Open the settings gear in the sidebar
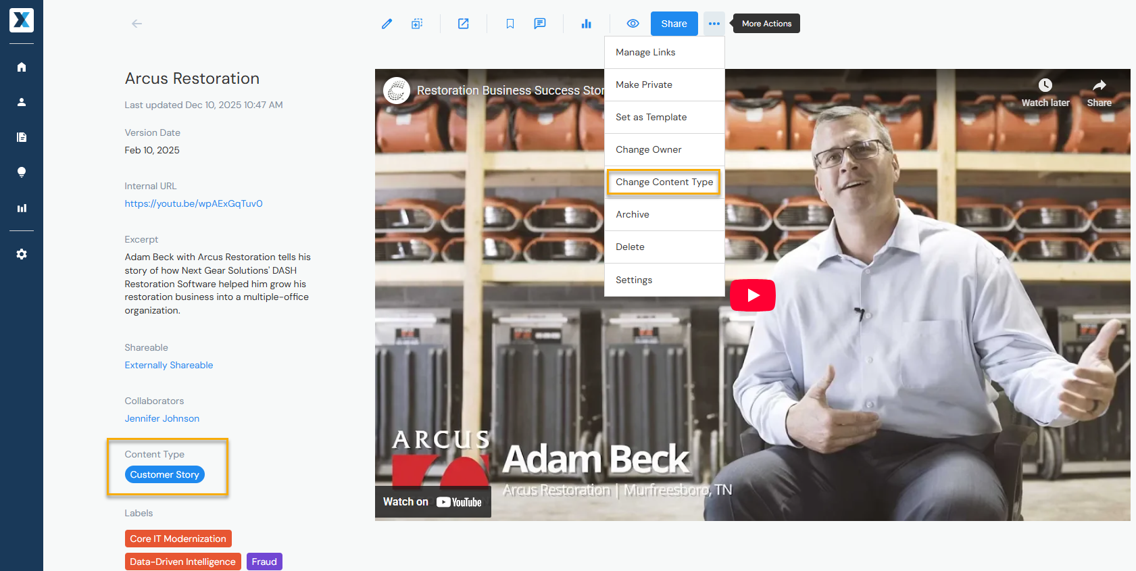The height and width of the screenshot is (571, 1136). pos(22,254)
